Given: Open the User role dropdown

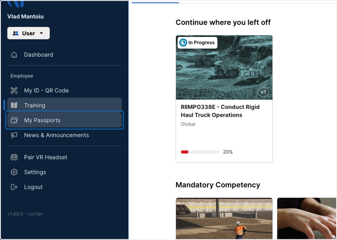Looking at the screenshot, I should pyautogui.click(x=28, y=33).
